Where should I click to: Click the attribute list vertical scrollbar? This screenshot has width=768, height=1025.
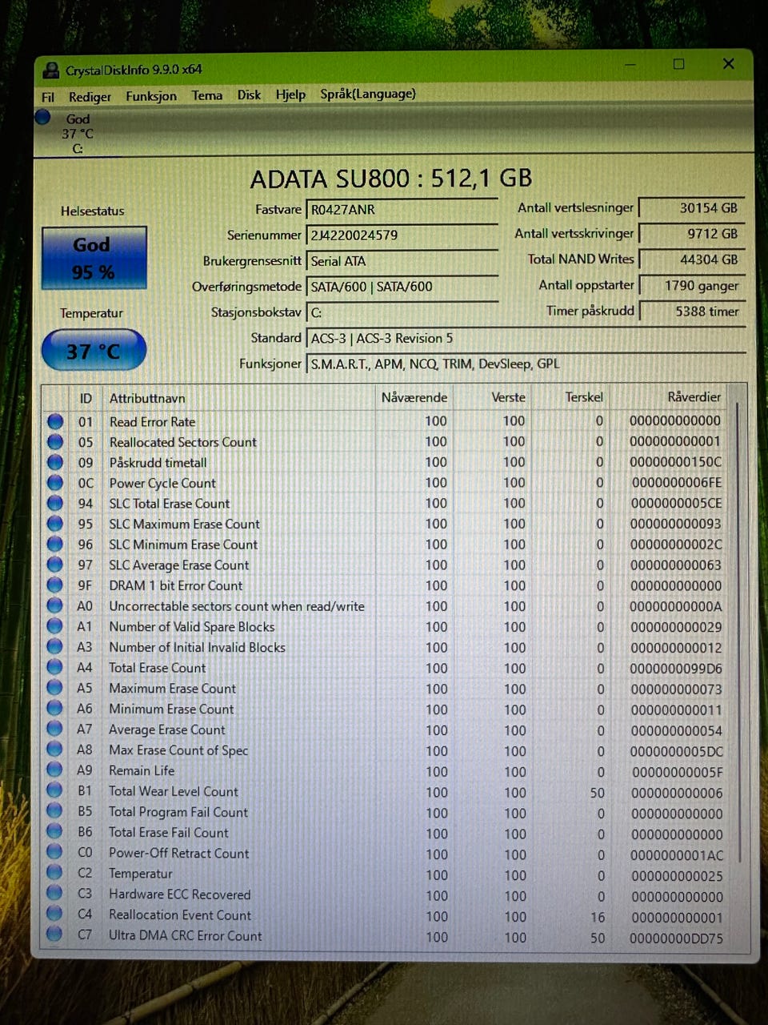click(x=739, y=633)
